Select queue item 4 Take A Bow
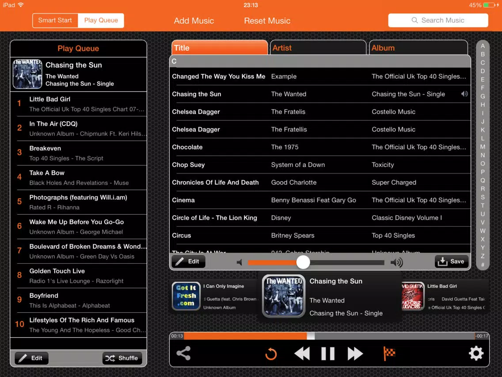Screen dimensions: 502x377 [79, 177]
